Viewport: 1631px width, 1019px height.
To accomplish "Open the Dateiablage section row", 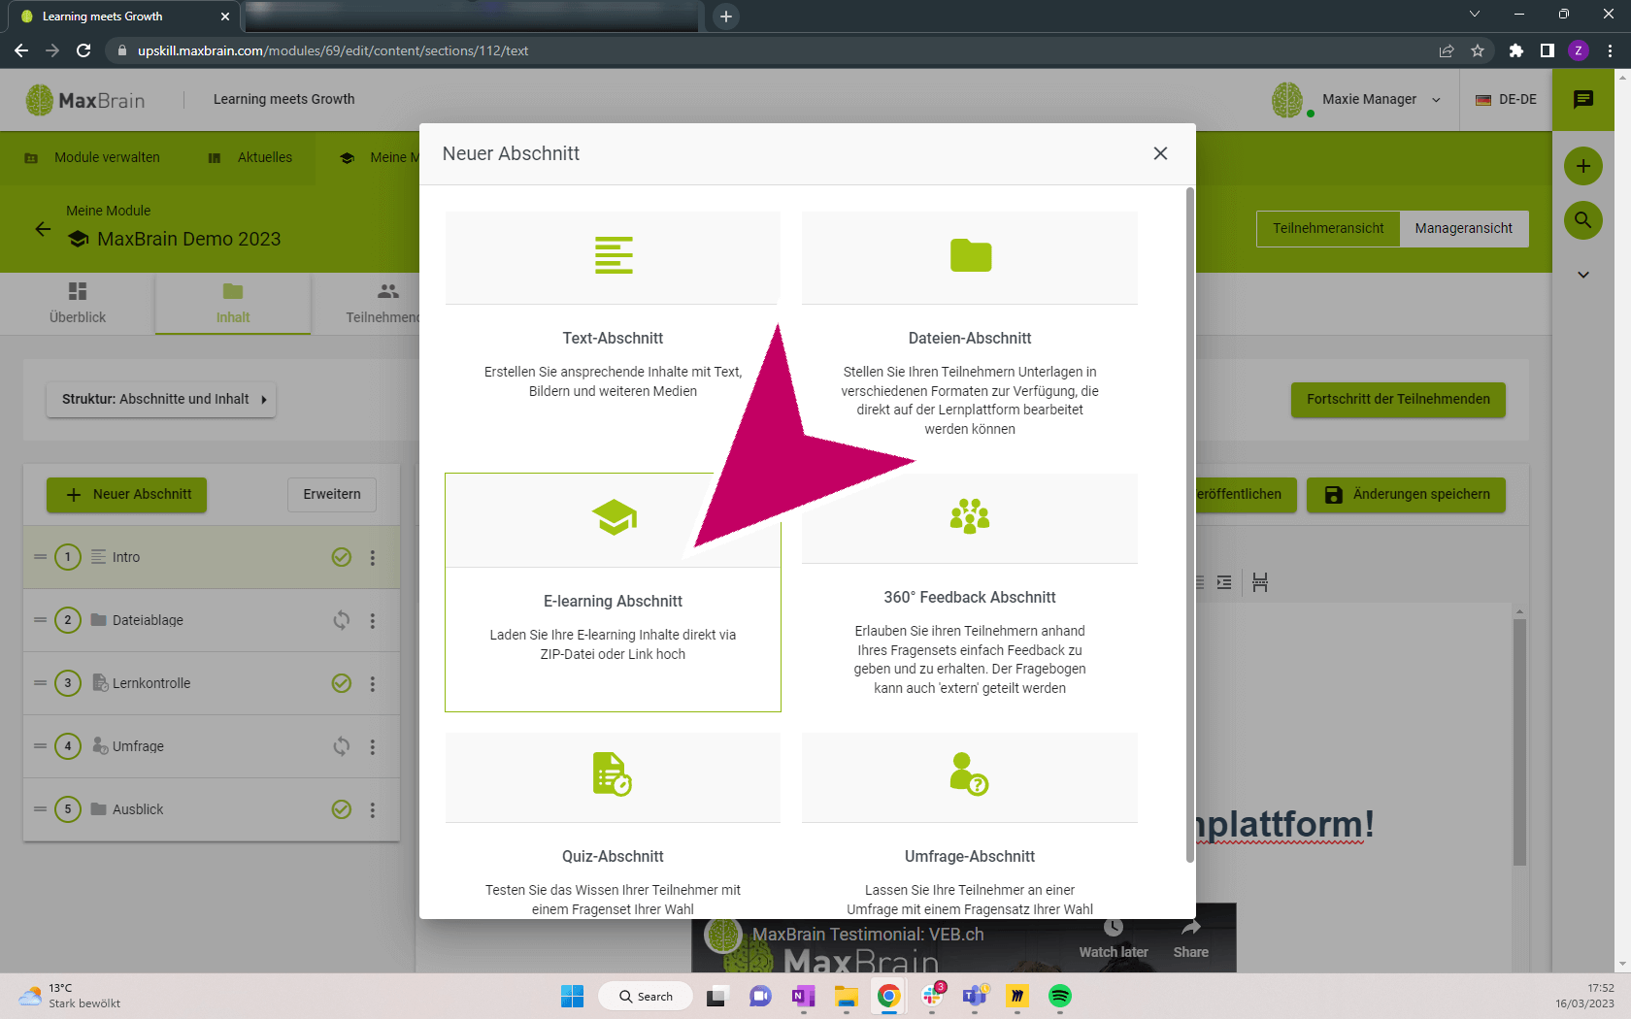I will click(212, 620).
